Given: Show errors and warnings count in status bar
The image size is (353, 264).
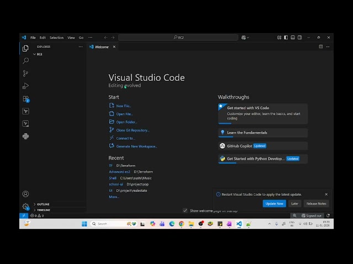Looking at the screenshot, I should 37,216.
